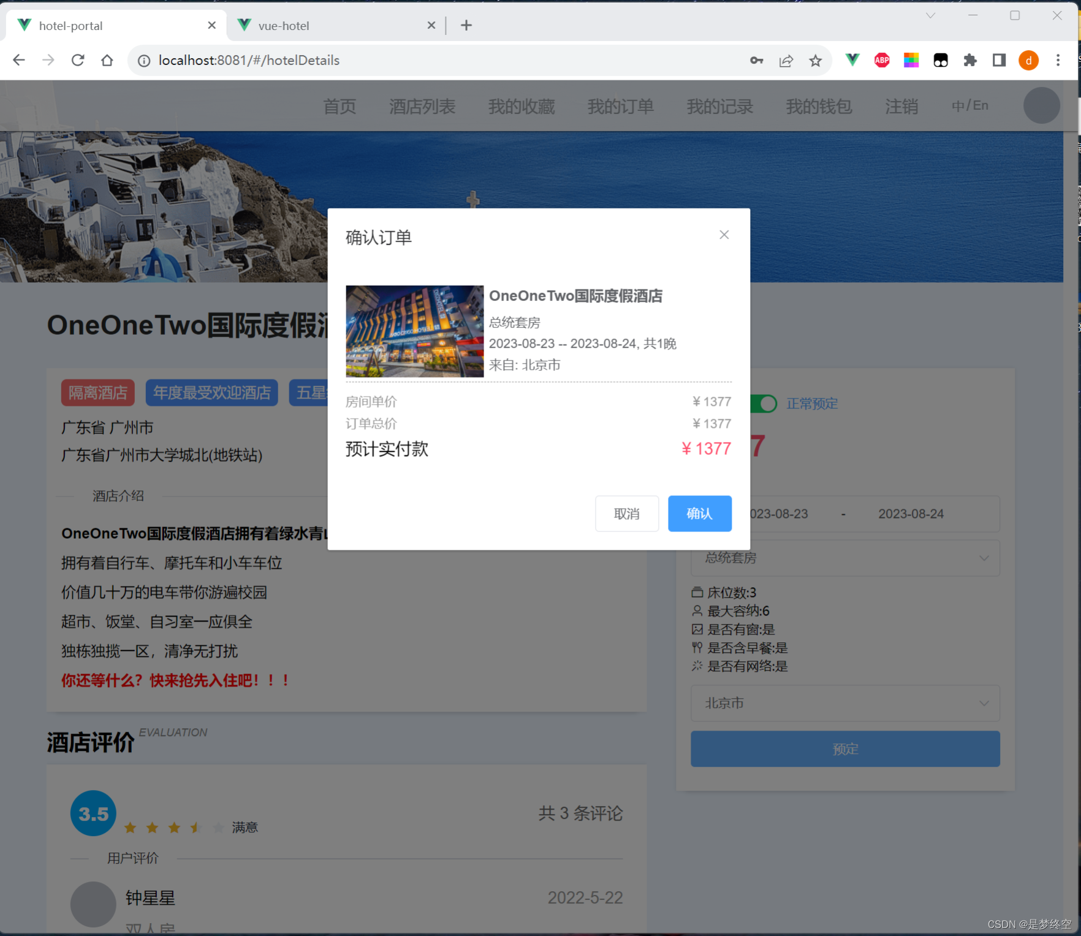Image resolution: width=1081 pixels, height=936 pixels.
Task: Toggle the 正常预定 switch
Action: coord(764,403)
